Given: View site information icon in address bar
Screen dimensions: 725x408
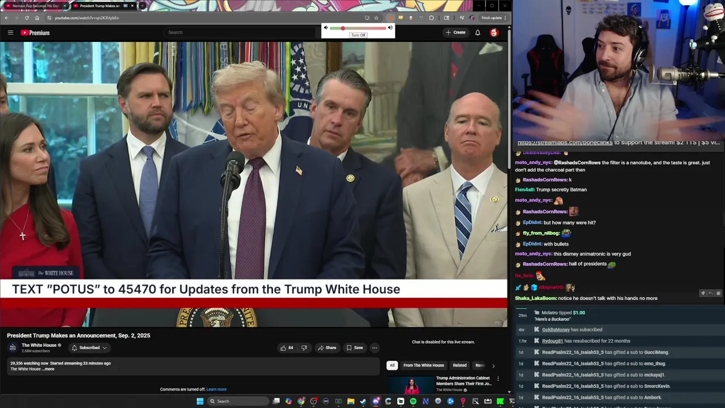Looking at the screenshot, I should 49,18.
